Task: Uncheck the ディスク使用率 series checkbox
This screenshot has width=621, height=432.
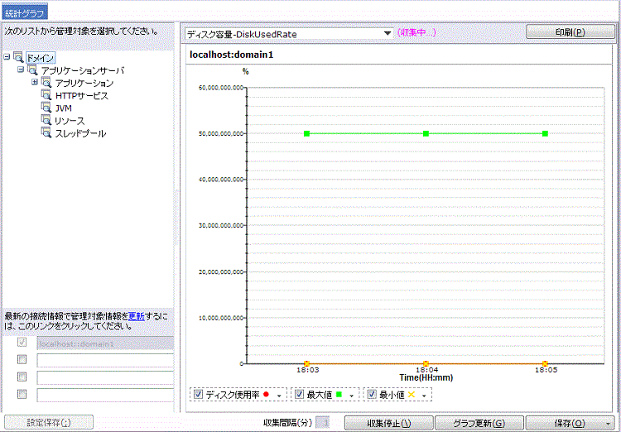Action: point(198,395)
